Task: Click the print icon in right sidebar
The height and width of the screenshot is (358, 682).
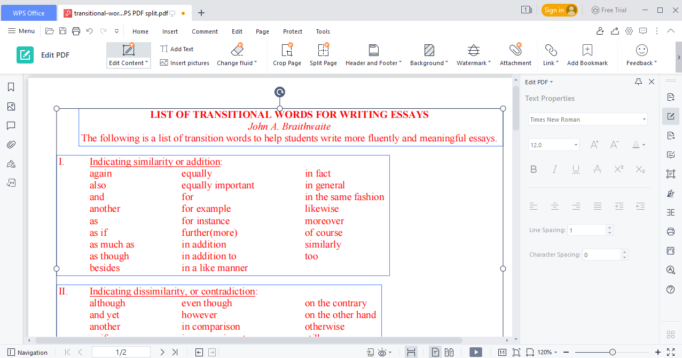Action: click(x=671, y=232)
